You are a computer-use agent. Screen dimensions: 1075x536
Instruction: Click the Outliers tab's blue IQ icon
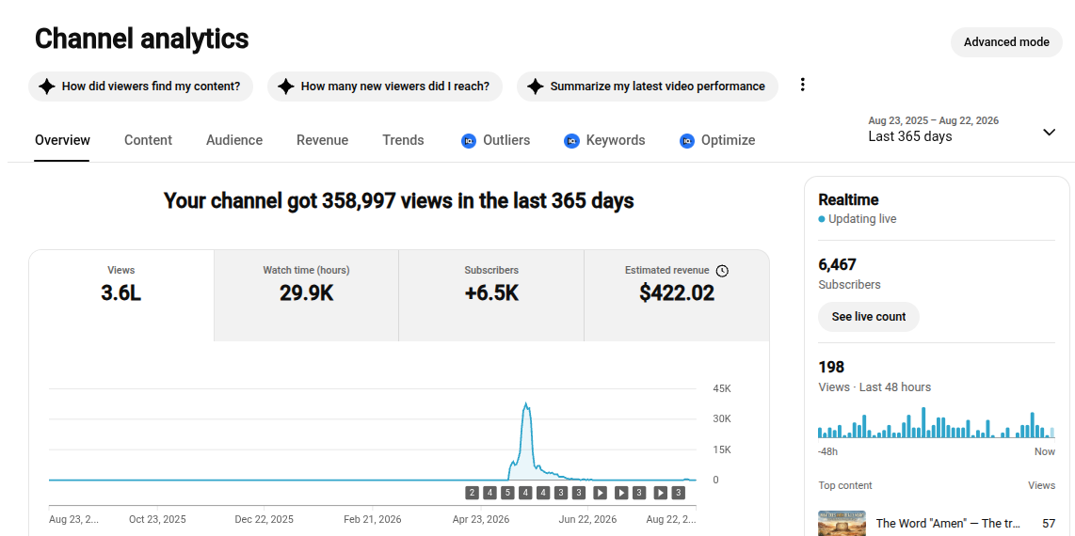pyautogui.click(x=469, y=141)
